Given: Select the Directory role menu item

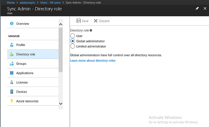Looking at the screenshot, I should (x=33, y=54).
